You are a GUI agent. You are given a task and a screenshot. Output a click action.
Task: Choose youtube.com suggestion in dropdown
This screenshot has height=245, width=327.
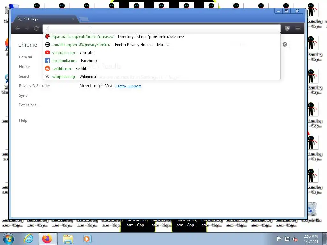(162, 53)
